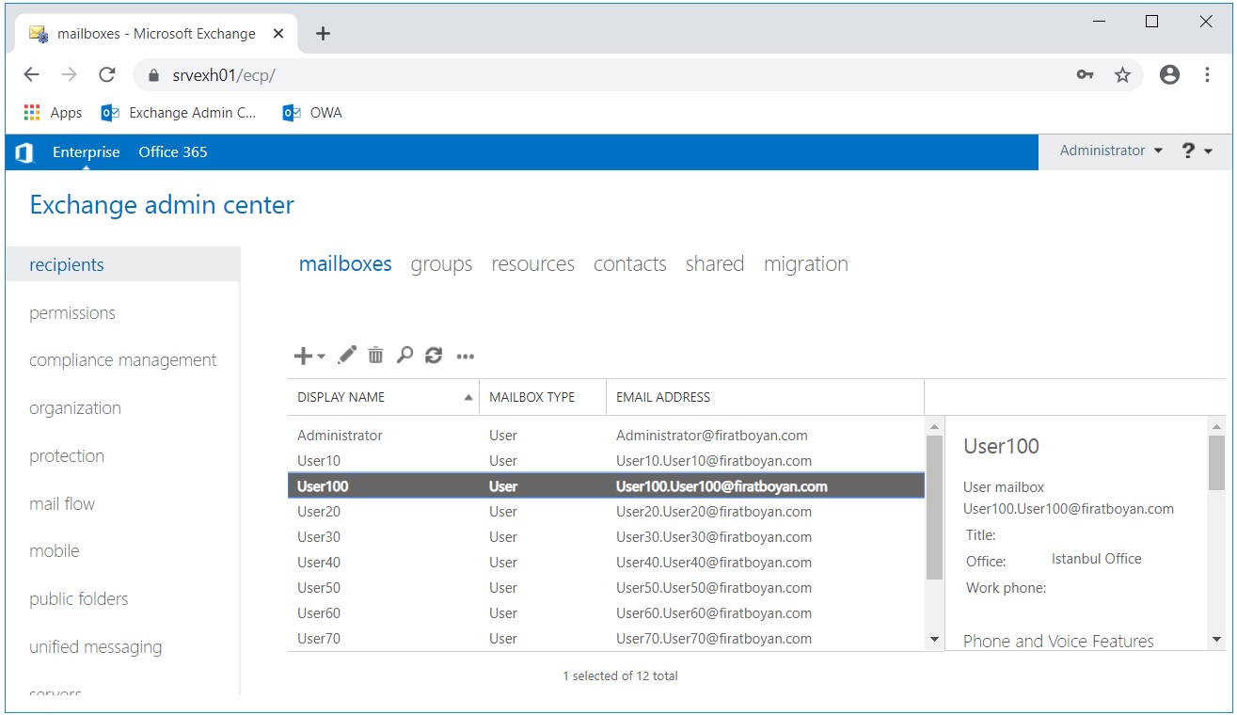
Task: Click the browser forward arrow
Action: 69,75
